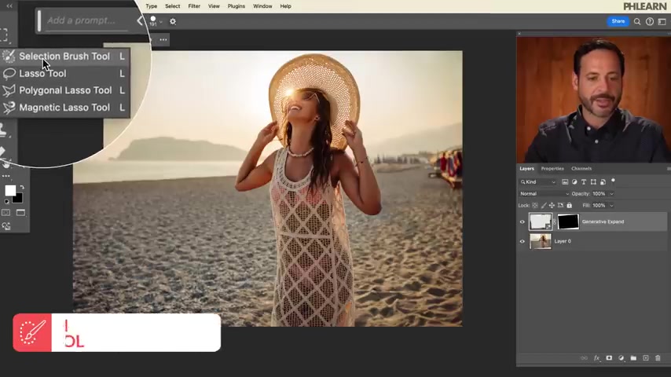The height and width of the screenshot is (377, 671).
Task: Filter for pixel layers
Action: 565,182
